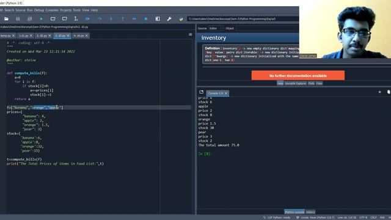Open the Search menu

[9, 10]
